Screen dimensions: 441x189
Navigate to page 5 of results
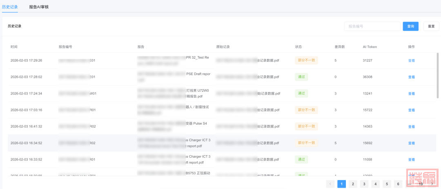[x=387, y=184]
